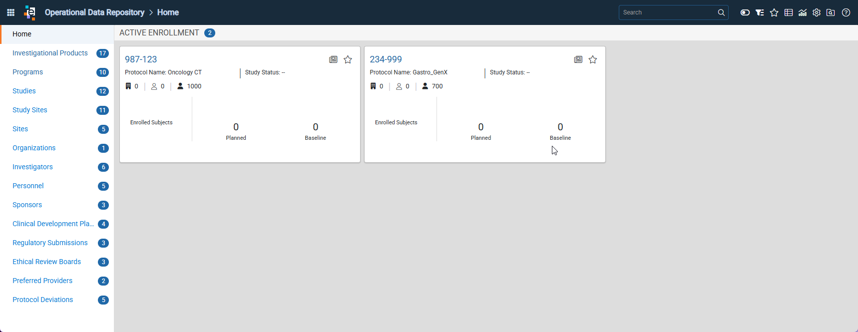Viewport: 858px width, 332px height.
Task: Click building icon on 987-123 card
Action: tap(128, 86)
